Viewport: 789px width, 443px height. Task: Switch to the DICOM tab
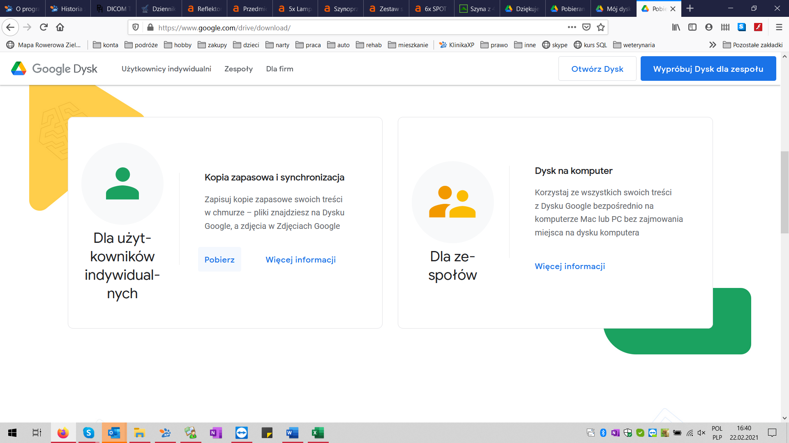click(113, 9)
